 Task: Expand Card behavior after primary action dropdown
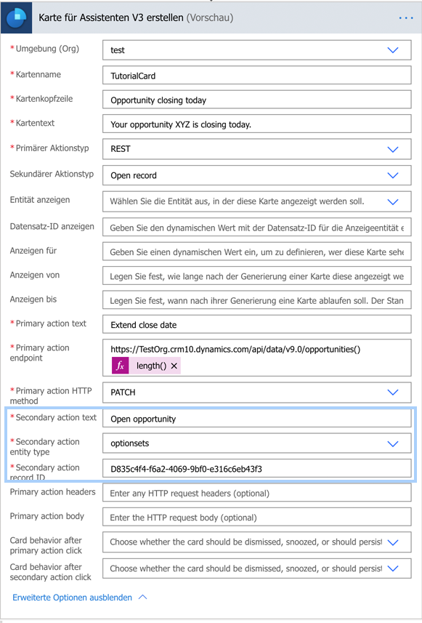393,542
